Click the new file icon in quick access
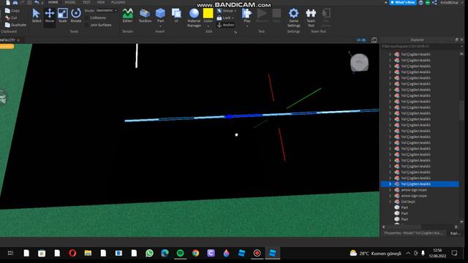This screenshot has height=263, width=468. pyautogui.click(x=8, y=2)
